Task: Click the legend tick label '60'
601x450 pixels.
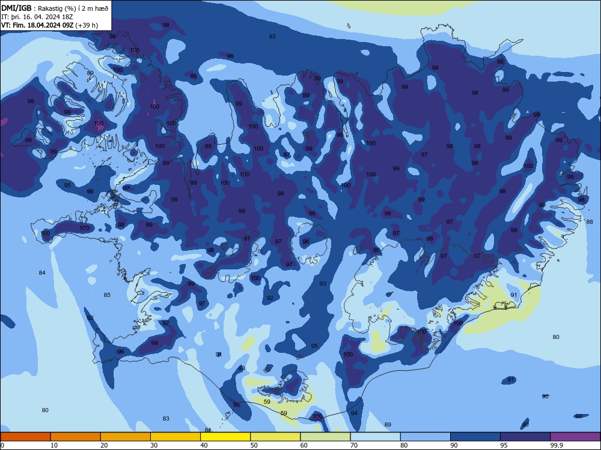Action: click(304, 445)
